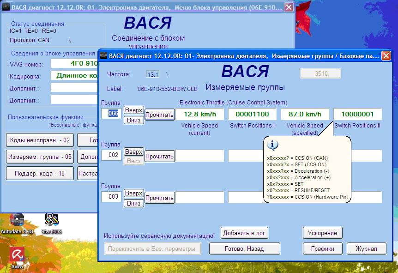Screen dimensions: 398x273
Task: Open Autodata 3.38 desktop icon
Action: 17,223
